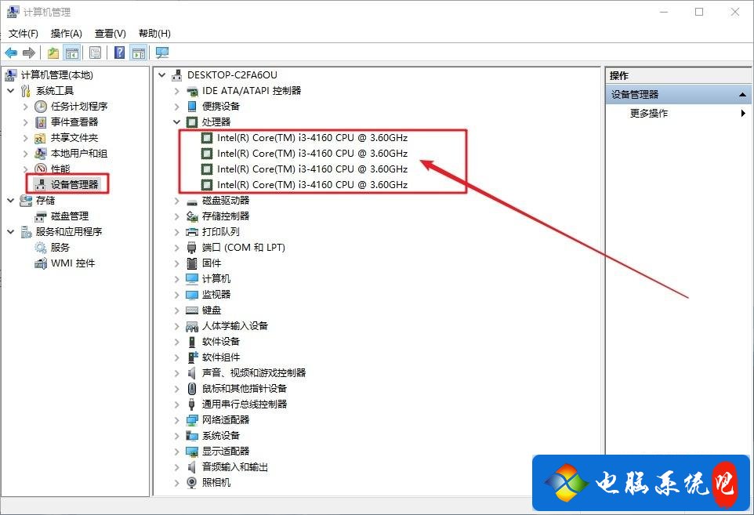Click the blue Help question mark icon
Image resolution: width=754 pixels, height=515 pixels.
click(119, 53)
